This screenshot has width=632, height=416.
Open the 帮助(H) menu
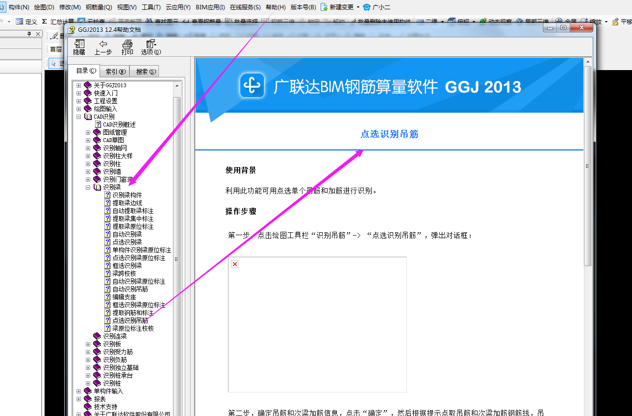click(x=276, y=7)
